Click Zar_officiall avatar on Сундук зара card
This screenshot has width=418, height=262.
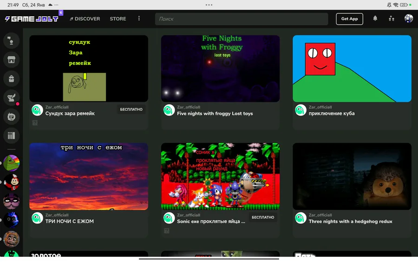(37, 110)
